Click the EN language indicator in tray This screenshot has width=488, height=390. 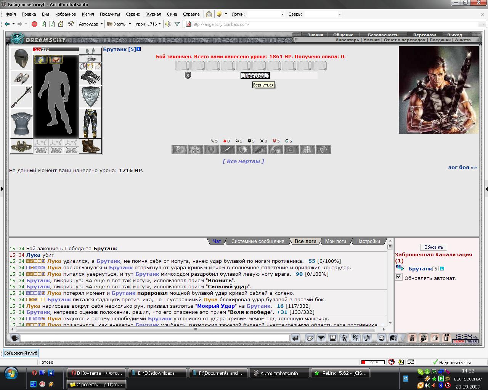tap(406, 379)
